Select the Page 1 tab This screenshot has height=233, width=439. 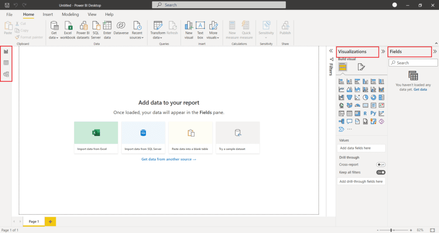coord(33,221)
